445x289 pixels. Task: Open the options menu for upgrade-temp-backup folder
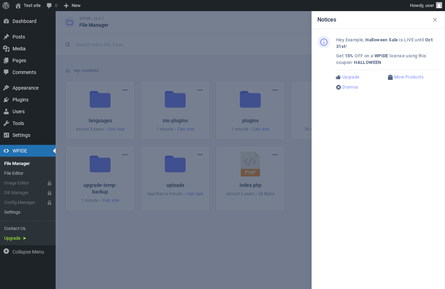(x=125, y=155)
